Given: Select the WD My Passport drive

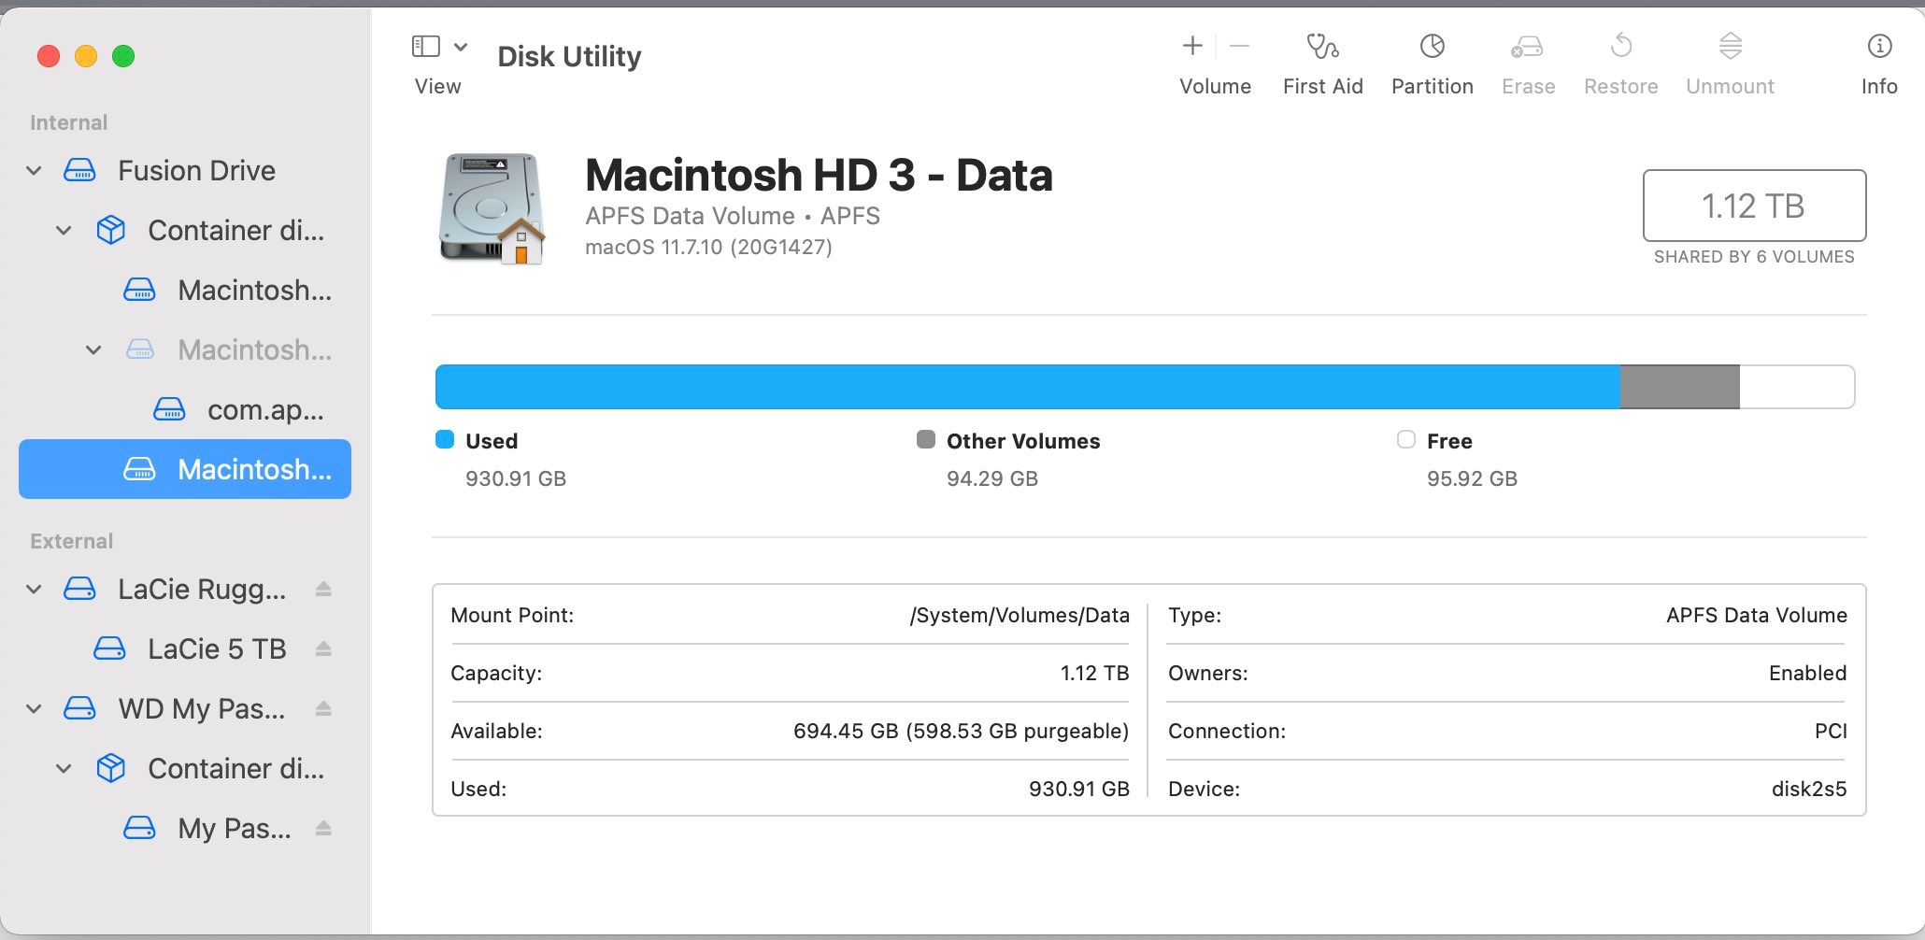Looking at the screenshot, I should (185, 709).
